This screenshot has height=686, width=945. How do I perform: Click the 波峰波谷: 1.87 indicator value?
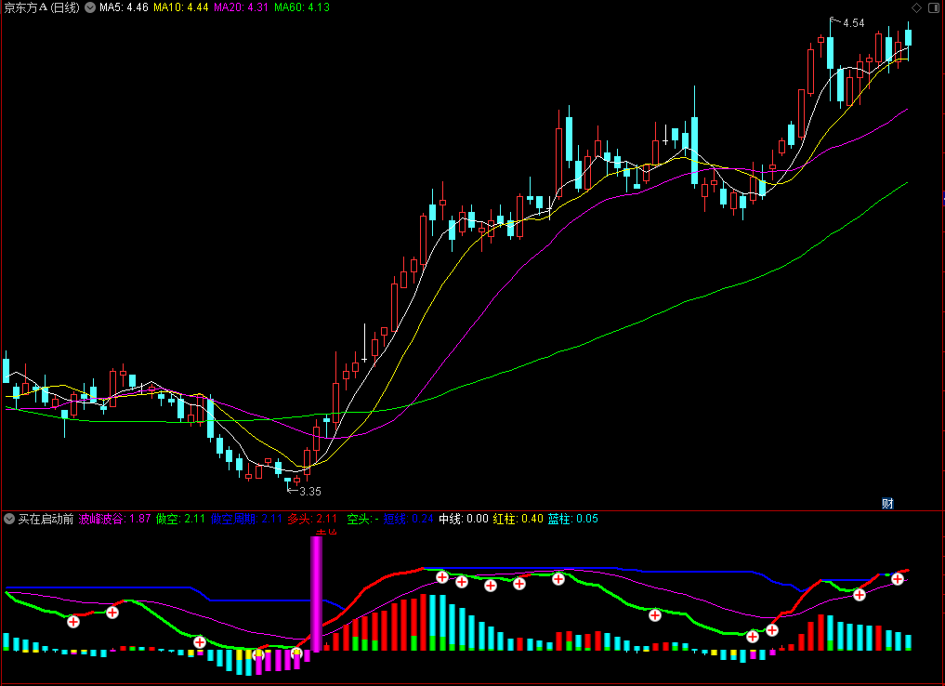click(114, 519)
